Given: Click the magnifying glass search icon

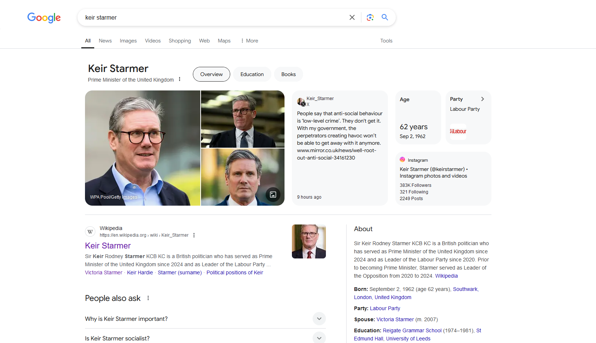Looking at the screenshot, I should point(385,17).
